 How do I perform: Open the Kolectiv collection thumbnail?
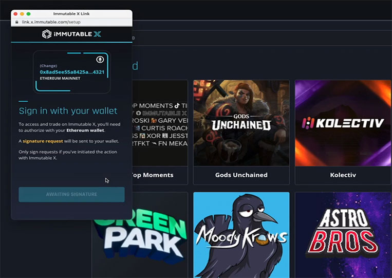(x=343, y=123)
